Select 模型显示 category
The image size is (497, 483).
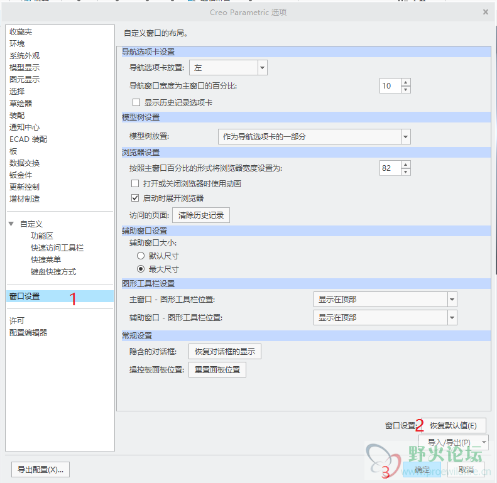[25, 67]
